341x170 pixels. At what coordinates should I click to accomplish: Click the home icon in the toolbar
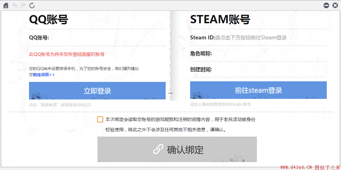(6, 5)
